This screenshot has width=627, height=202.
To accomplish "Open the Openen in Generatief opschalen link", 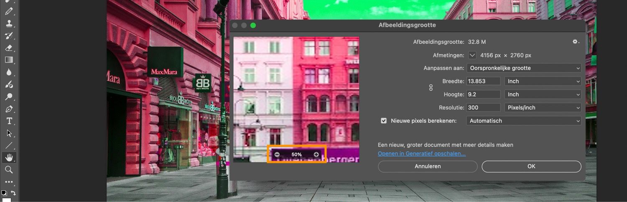I will [x=422, y=154].
